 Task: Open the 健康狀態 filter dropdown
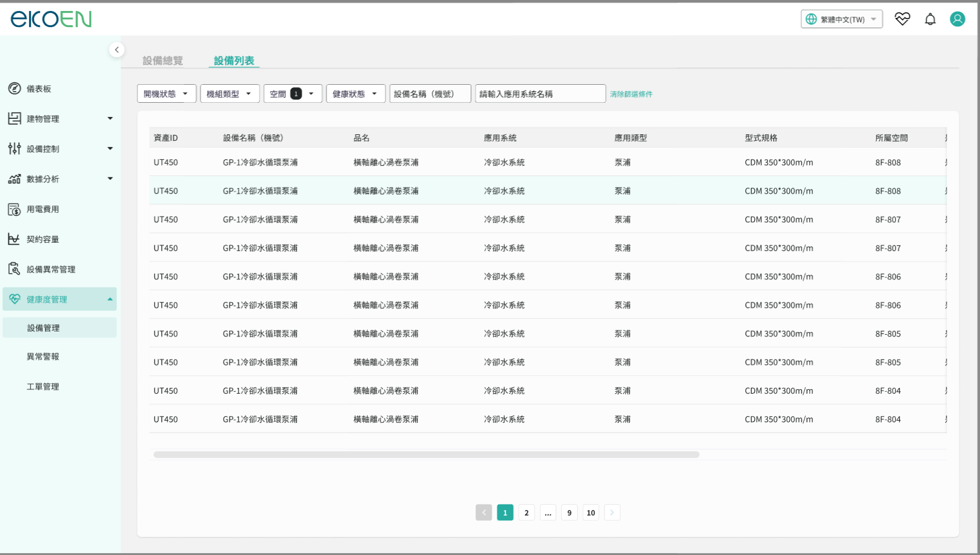click(x=355, y=94)
